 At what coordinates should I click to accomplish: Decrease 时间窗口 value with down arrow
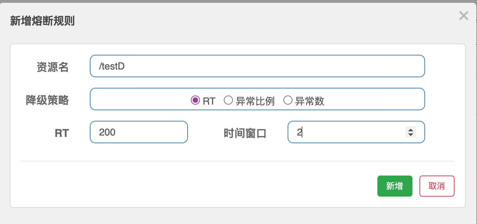[410, 134]
